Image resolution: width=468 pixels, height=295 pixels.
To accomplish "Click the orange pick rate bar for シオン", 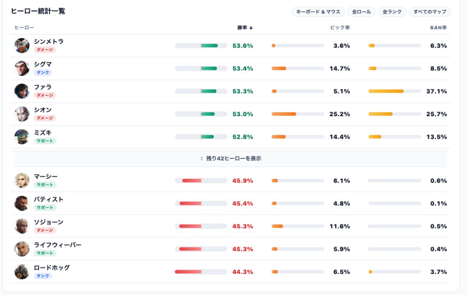I will pyautogui.click(x=284, y=114).
